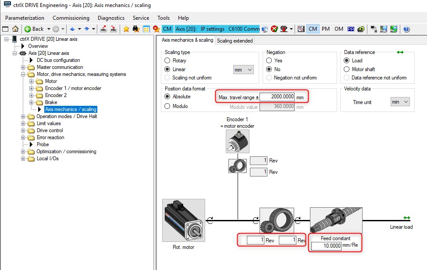Collapse the Motor, drive mechanics, measuring systems folder
The image size is (427, 270).
point(23,74)
